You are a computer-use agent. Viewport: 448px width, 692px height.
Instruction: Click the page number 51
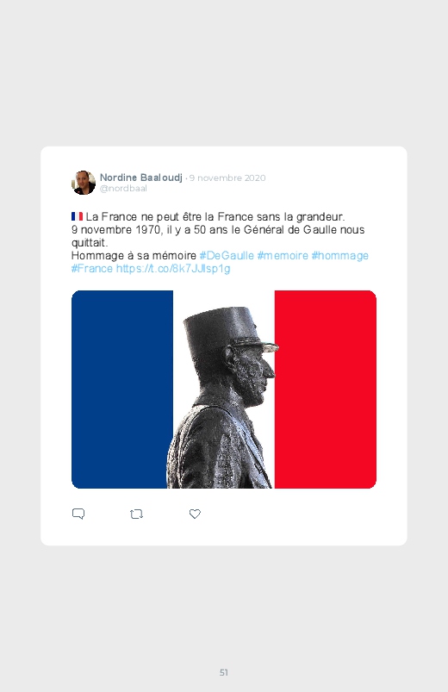(x=224, y=672)
